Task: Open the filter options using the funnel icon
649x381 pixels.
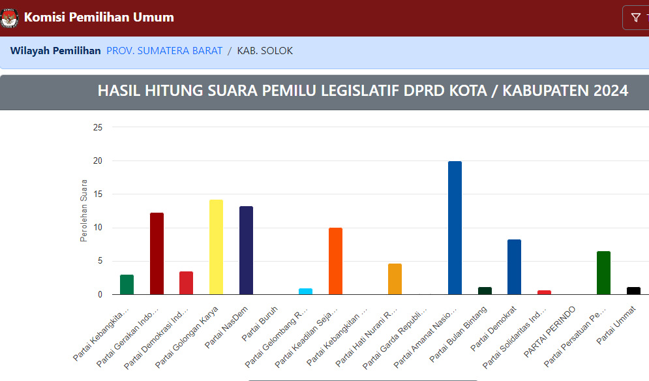Action: point(634,17)
